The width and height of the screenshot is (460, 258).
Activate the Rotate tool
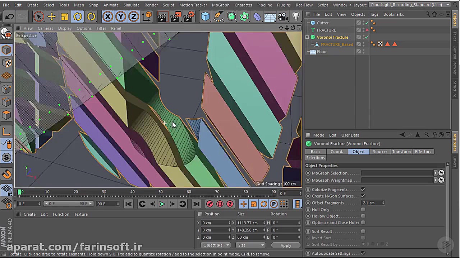pos(78,16)
